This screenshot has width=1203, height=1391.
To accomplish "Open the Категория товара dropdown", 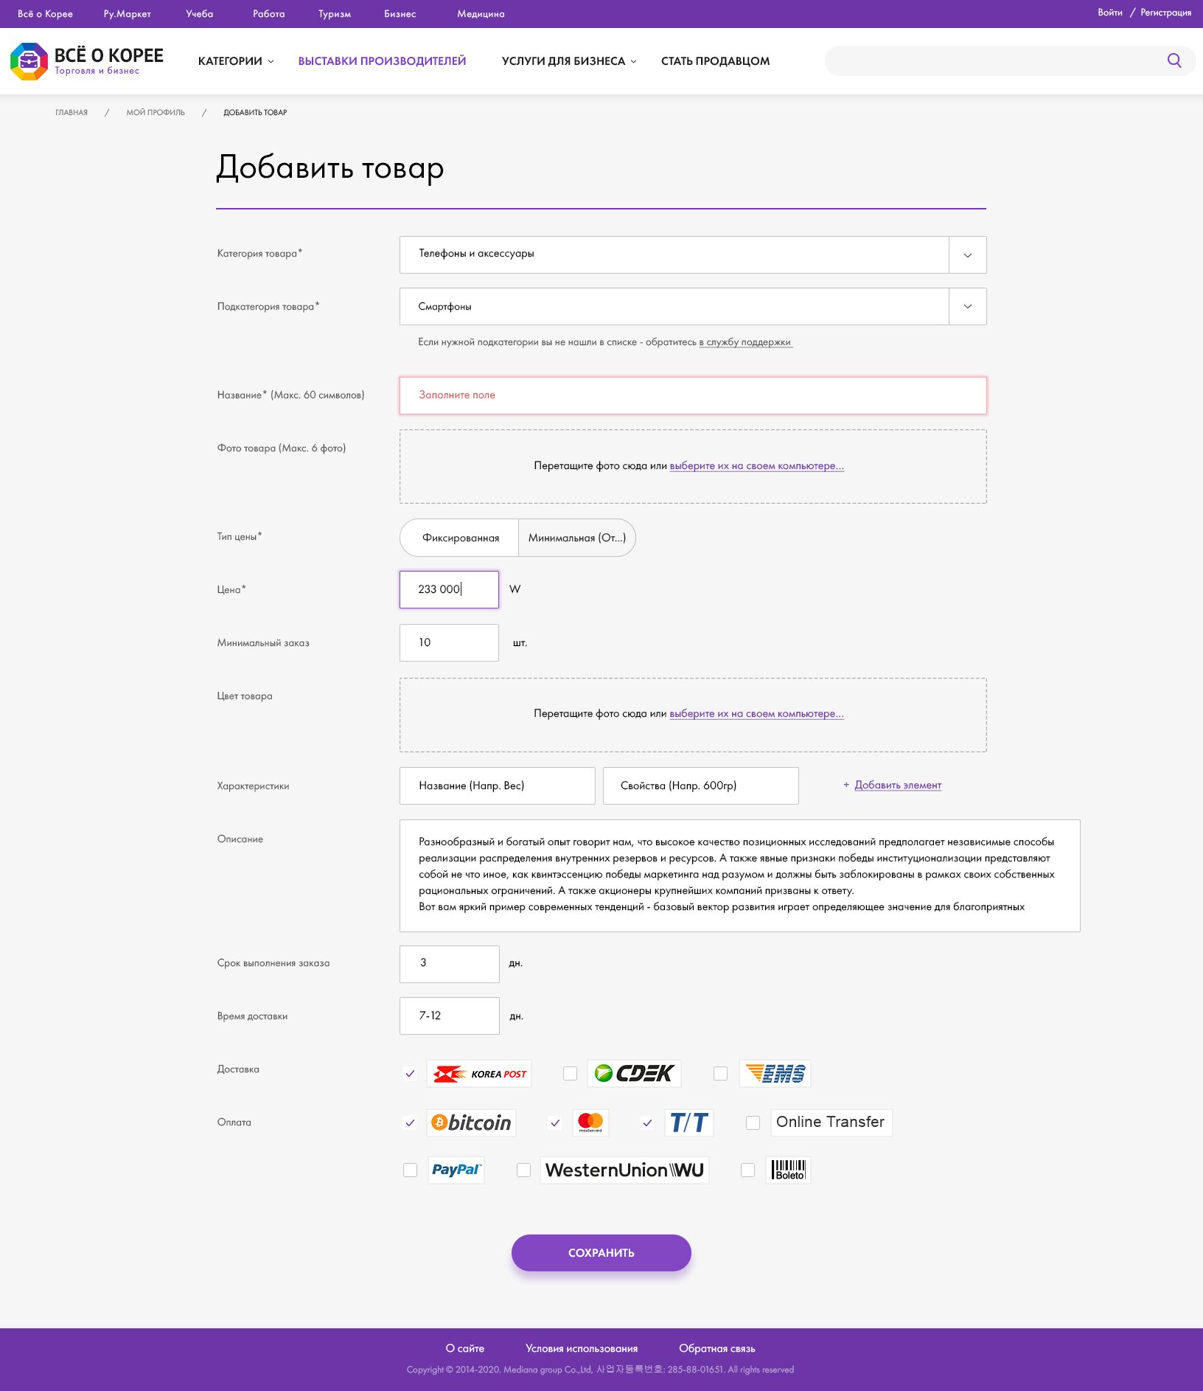I will [x=693, y=254].
